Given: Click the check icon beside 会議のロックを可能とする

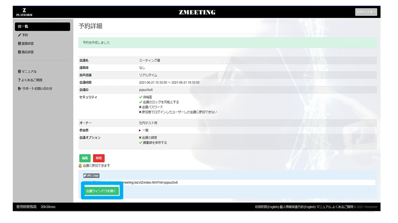Looking at the screenshot, I should [x=140, y=102].
